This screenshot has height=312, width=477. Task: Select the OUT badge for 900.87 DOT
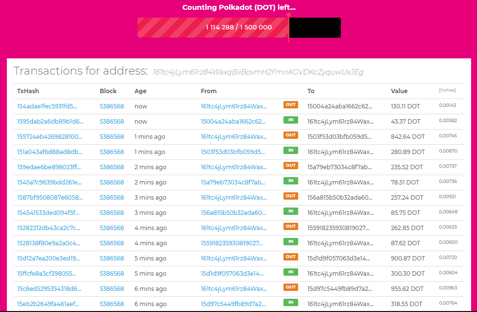pos(290,257)
